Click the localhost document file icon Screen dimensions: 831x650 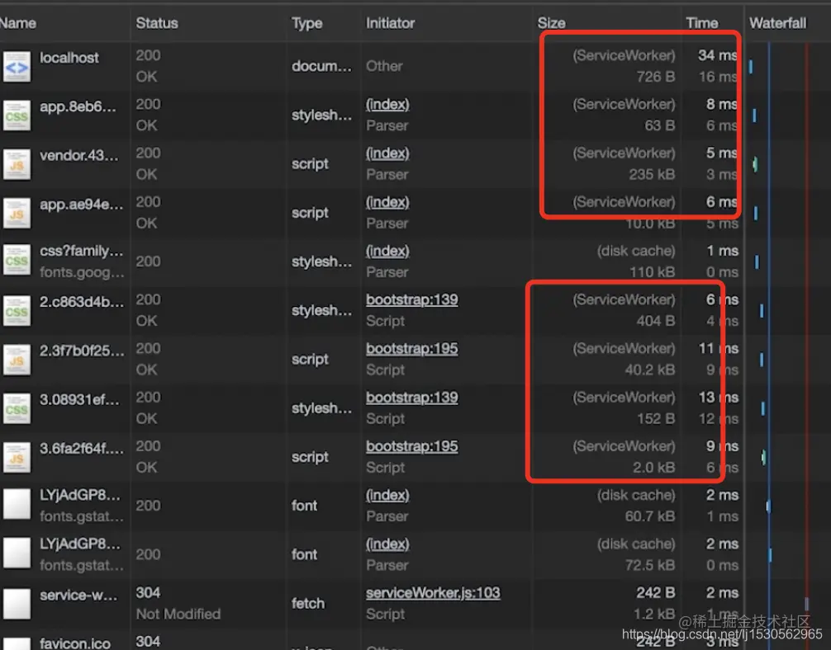point(17,67)
